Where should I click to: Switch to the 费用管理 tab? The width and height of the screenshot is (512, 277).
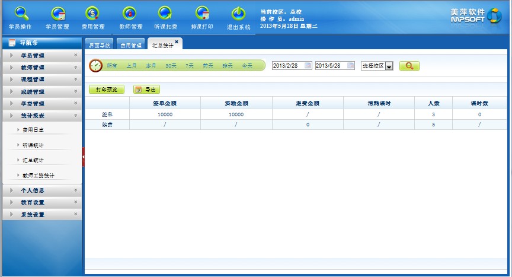click(131, 45)
